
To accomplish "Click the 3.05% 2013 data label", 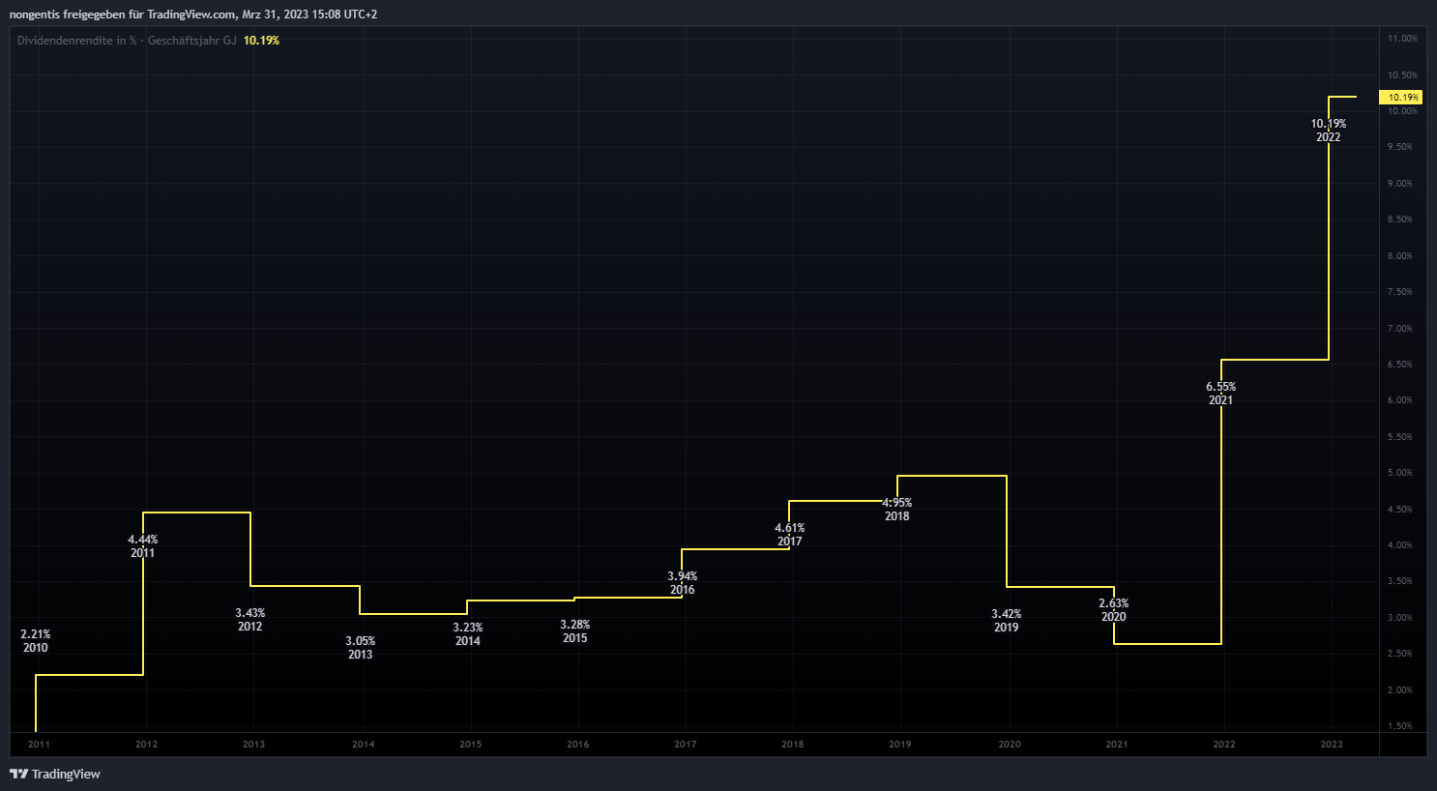I will [x=361, y=648].
